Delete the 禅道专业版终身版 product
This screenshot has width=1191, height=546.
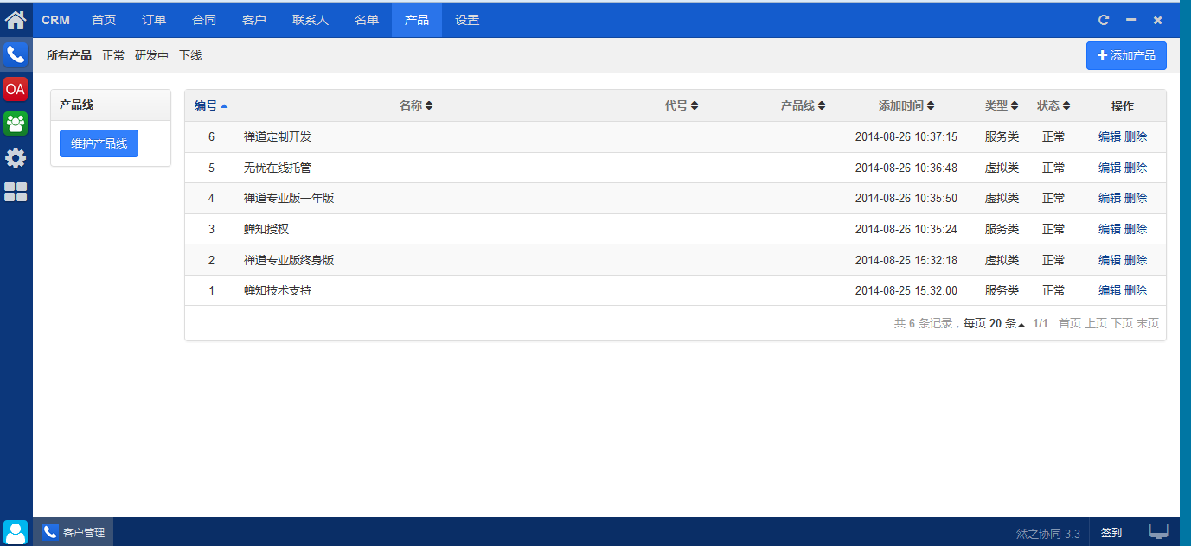(1136, 260)
